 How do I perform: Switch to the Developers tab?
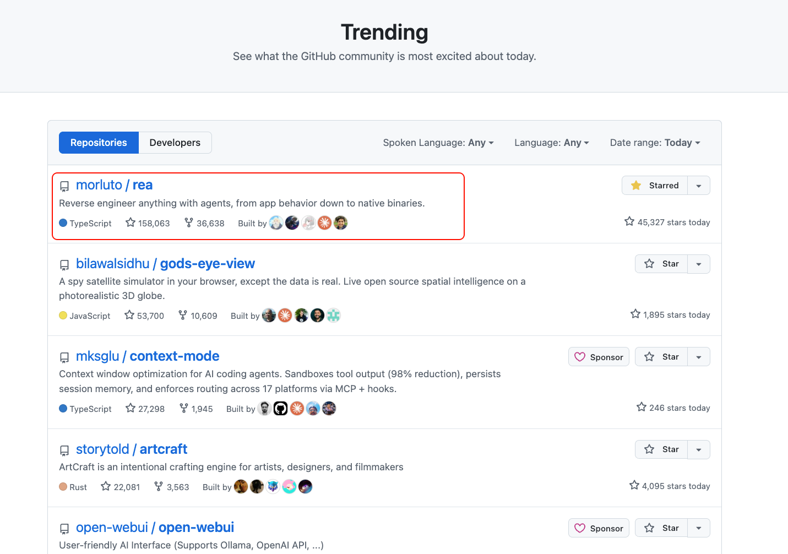point(175,143)
